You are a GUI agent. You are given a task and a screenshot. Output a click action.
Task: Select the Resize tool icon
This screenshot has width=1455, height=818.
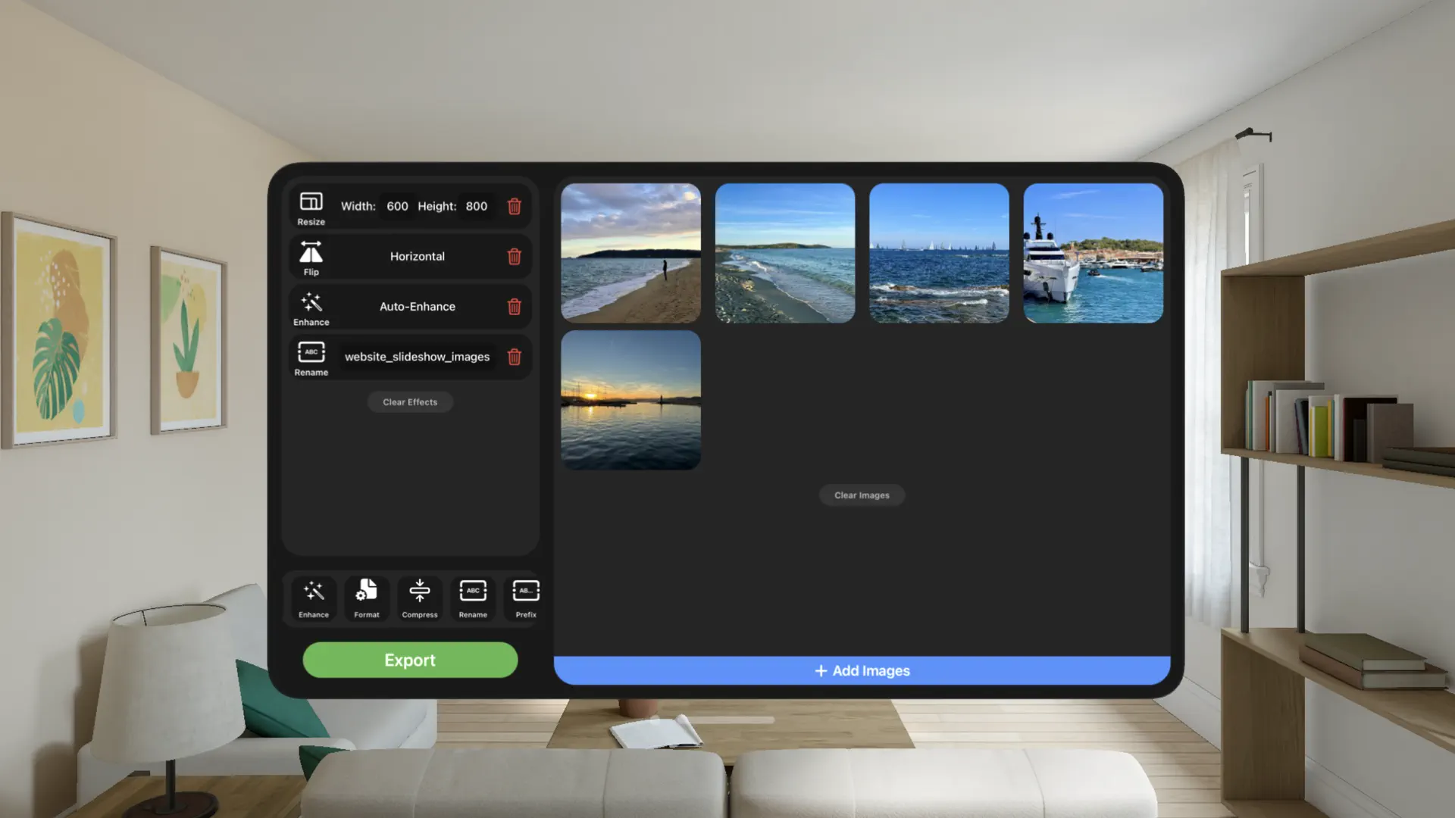tap(311, 201)
